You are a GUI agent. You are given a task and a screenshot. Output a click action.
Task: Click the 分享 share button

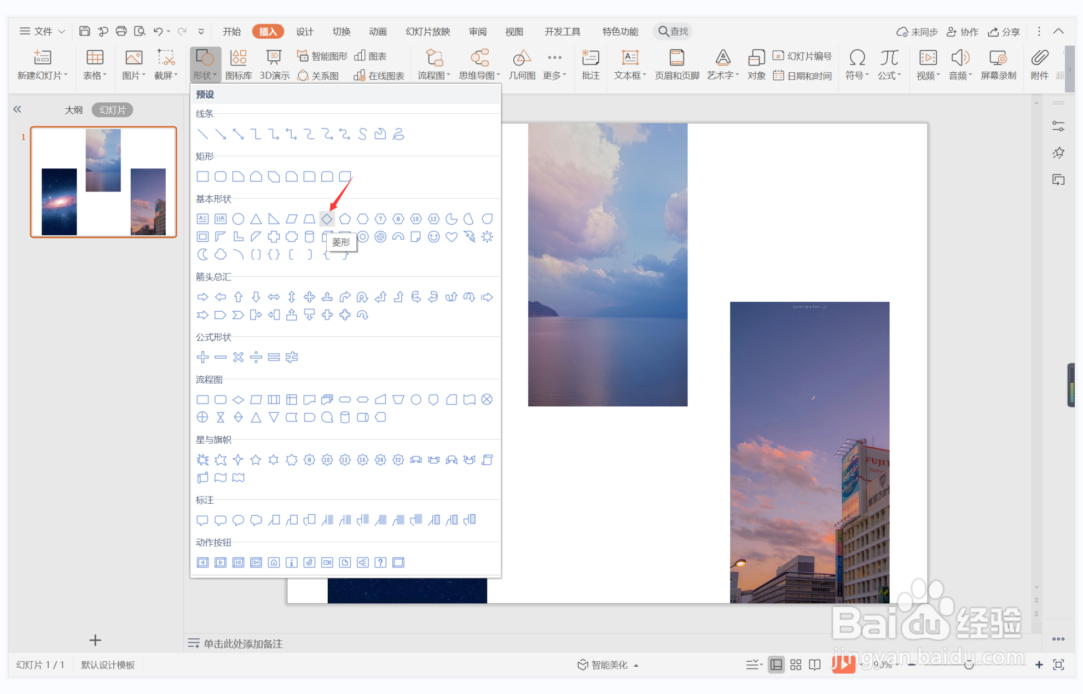(x=1004, y=32)
